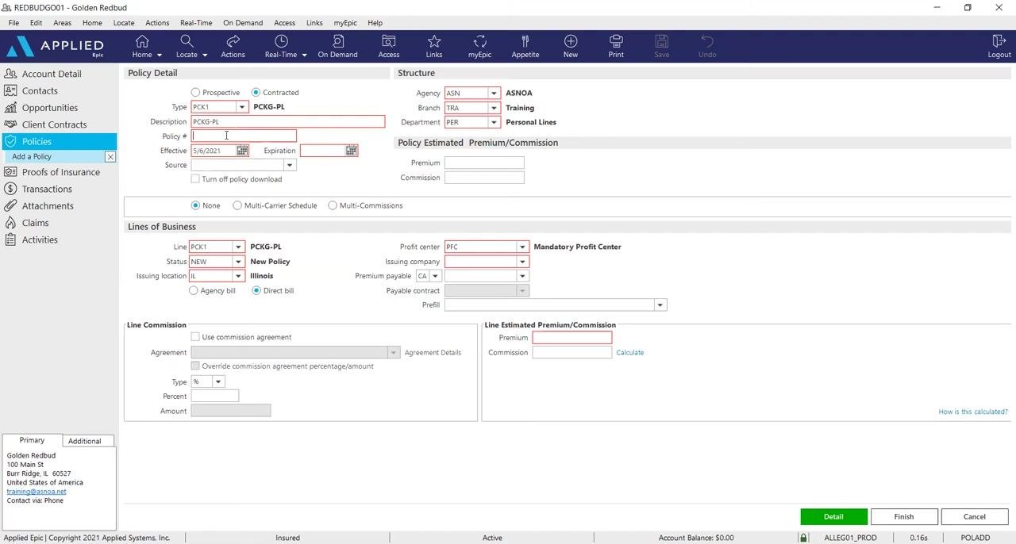Expand the Profit center dropdown

[x=522, y=247]
